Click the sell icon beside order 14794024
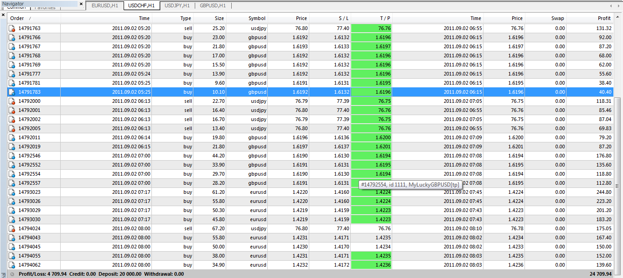Viewport: 623px width, 278px height. (12, 228)
